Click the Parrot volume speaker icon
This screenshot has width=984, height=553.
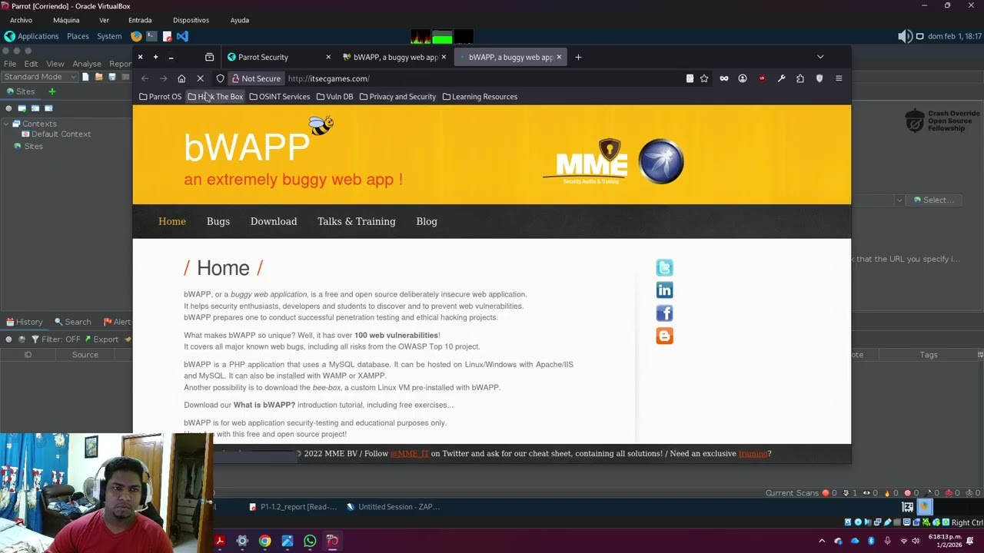click(x=905, y=36)
